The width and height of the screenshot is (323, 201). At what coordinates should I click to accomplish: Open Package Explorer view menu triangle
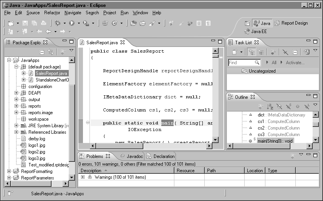[71, 50]
